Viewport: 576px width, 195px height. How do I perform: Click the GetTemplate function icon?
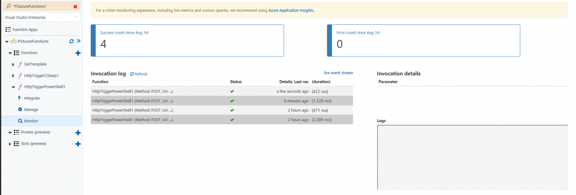click(20, 64)
